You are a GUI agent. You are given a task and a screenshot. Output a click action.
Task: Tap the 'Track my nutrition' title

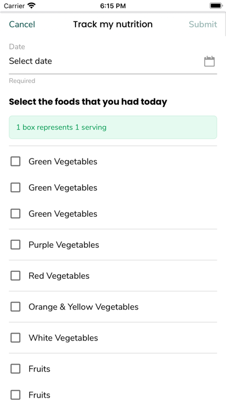tap(113, 24)
